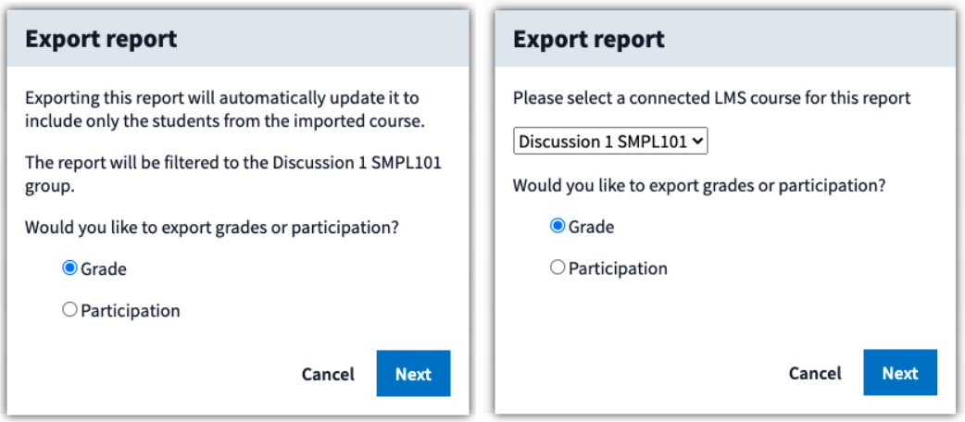965x422 pixels.
Task: Cancel the dialog mentioning the imported course
Action: click(x=328, y=374)
